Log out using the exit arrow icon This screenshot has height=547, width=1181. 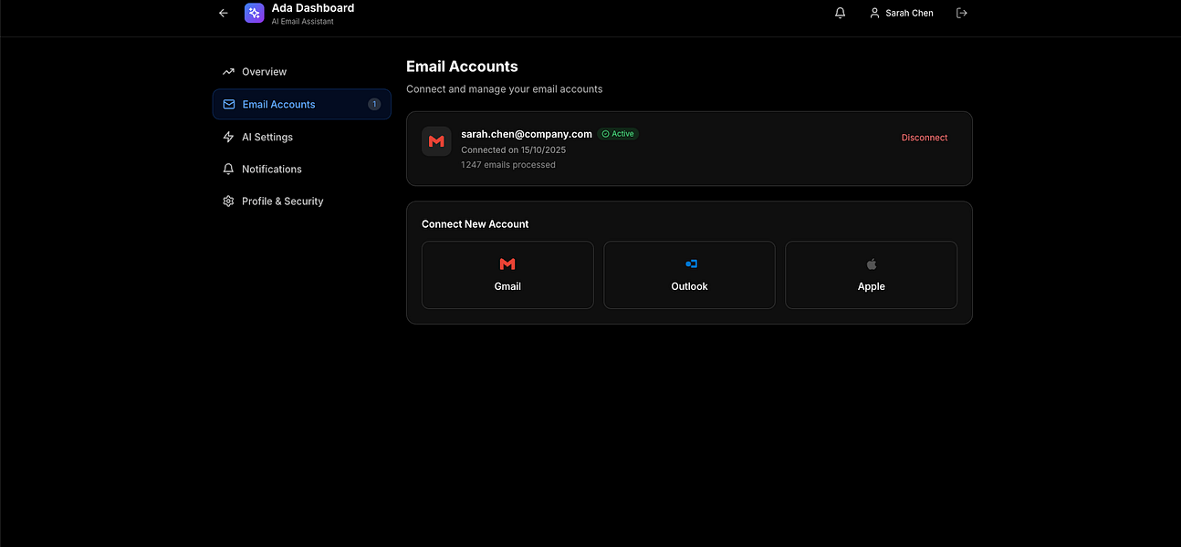coord(961,13)
